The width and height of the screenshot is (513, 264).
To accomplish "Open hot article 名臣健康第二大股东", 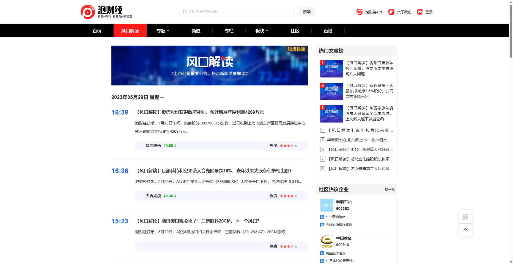I will (360, 169).
